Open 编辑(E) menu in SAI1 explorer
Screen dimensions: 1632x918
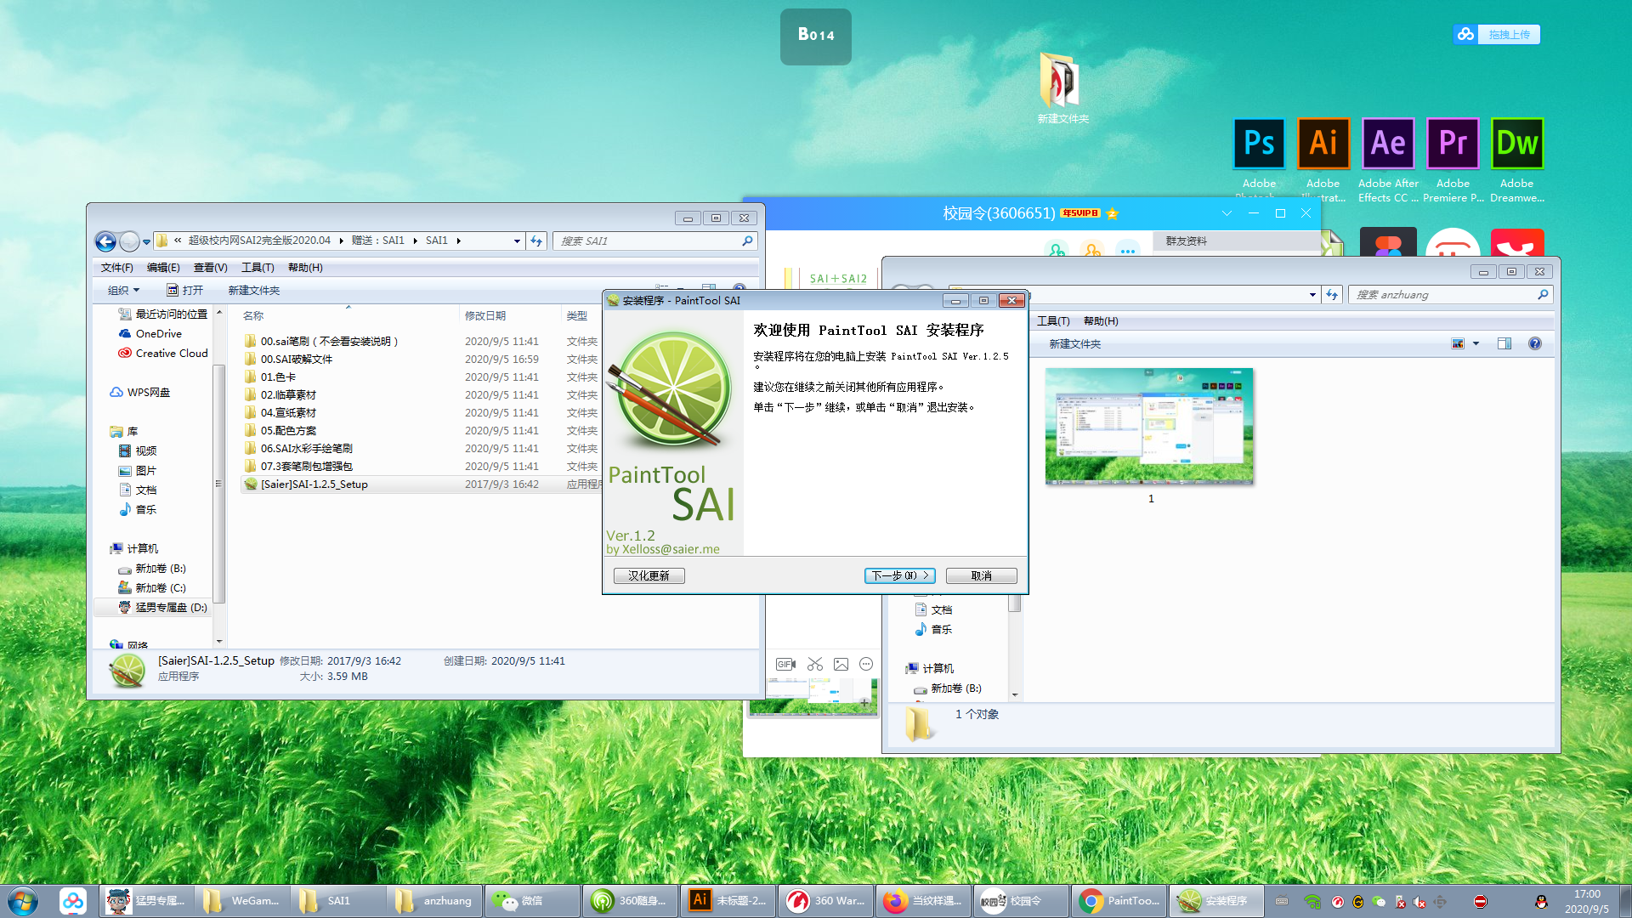(x=163, y=268)
